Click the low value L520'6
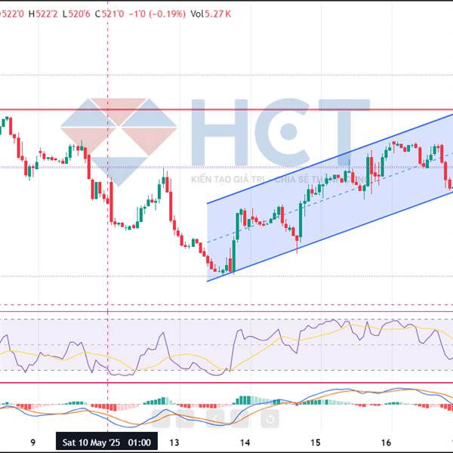This screenshot has height=453, width=453. point(76,14)
